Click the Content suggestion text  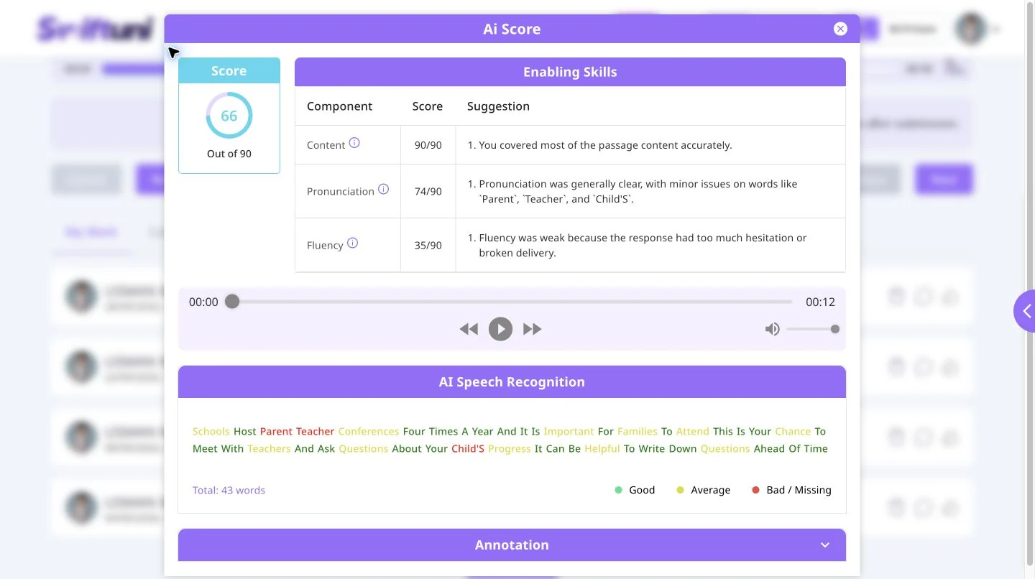(x=599, y=145)
